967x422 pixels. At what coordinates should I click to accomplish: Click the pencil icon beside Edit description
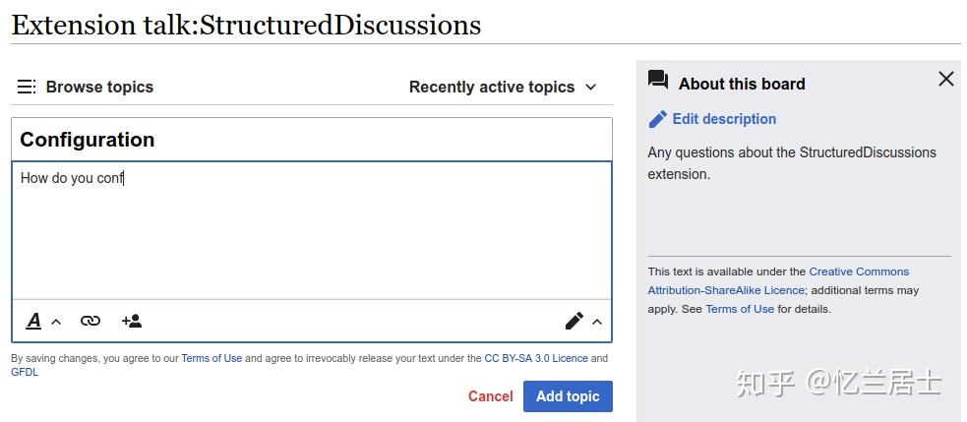pos(658,119)
